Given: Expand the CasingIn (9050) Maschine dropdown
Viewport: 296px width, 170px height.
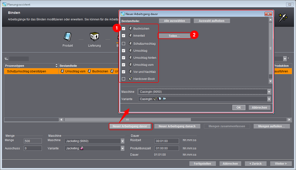Looking at the screenshot, I should (269, 92).
